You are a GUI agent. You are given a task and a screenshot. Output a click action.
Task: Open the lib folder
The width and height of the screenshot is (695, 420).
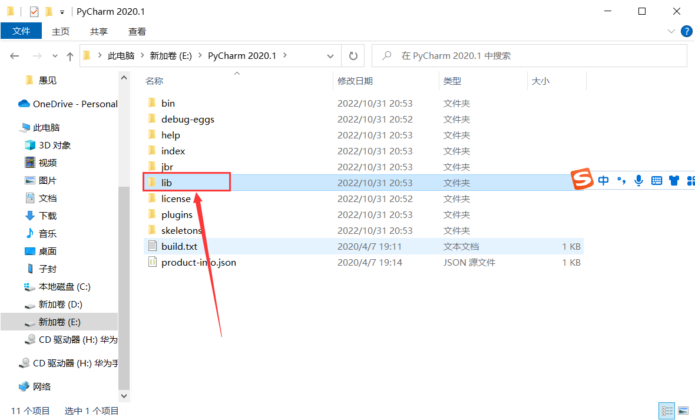167,183
